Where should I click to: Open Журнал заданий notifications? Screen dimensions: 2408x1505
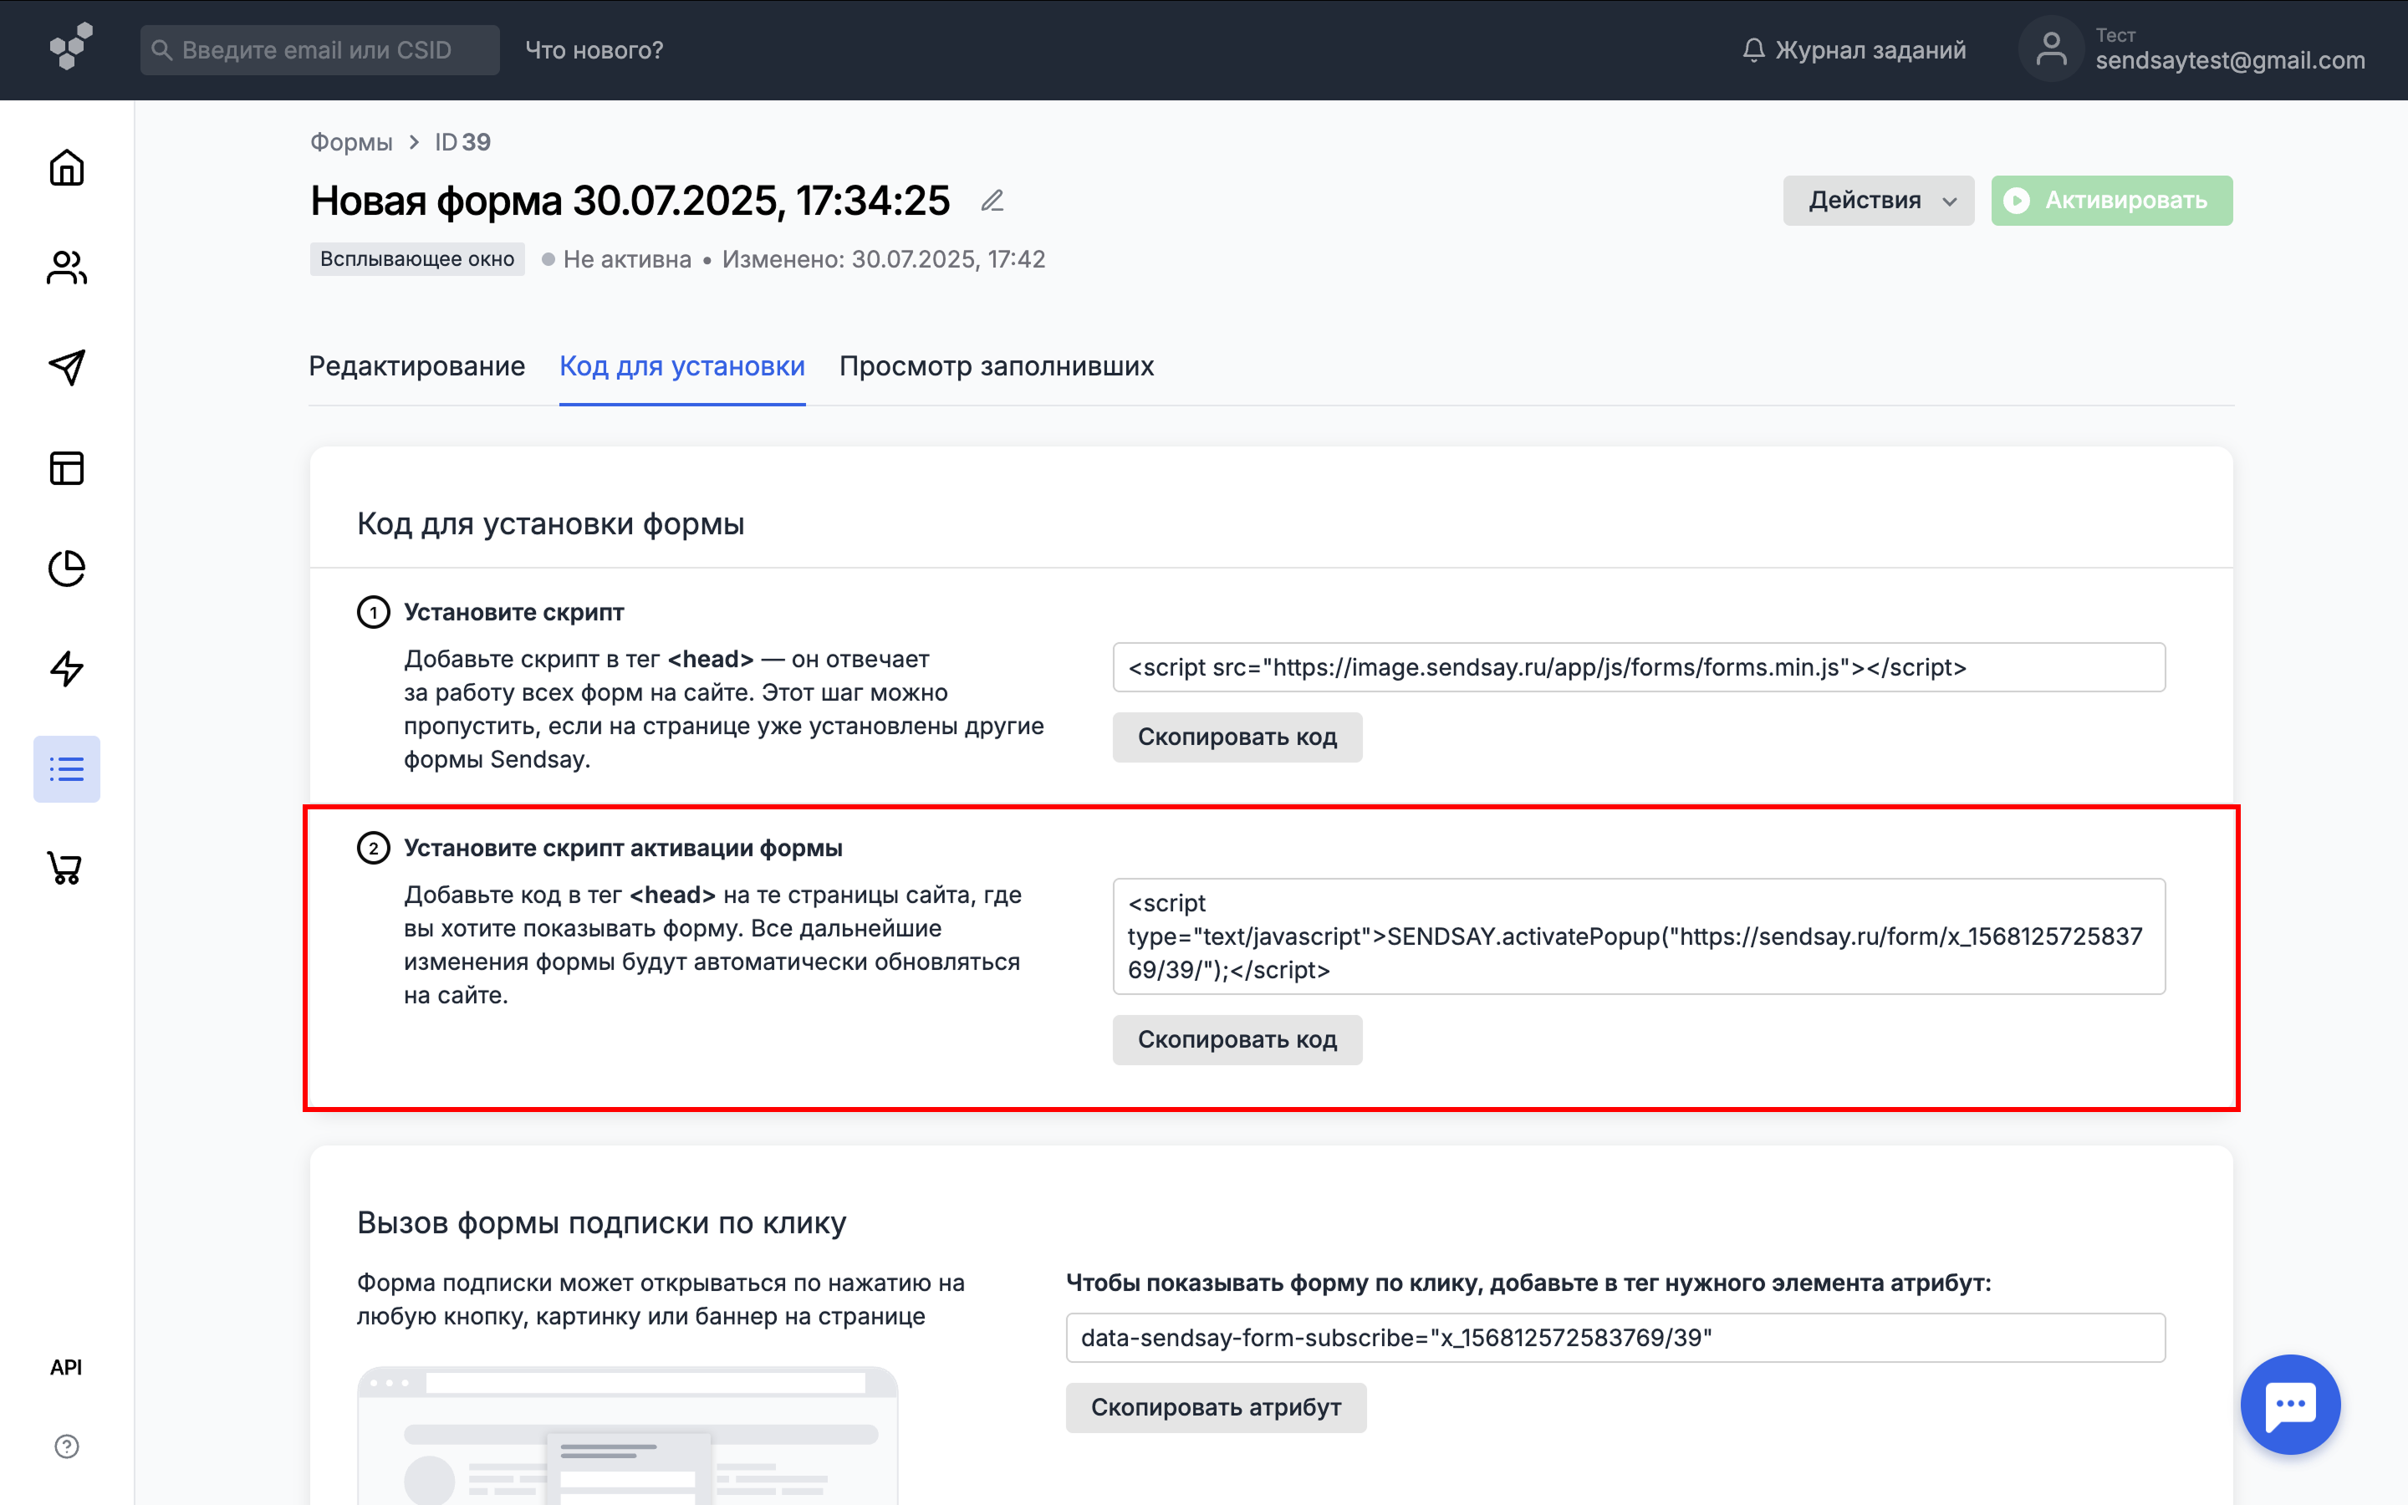pyautogui.click(x=1854, y=50)
